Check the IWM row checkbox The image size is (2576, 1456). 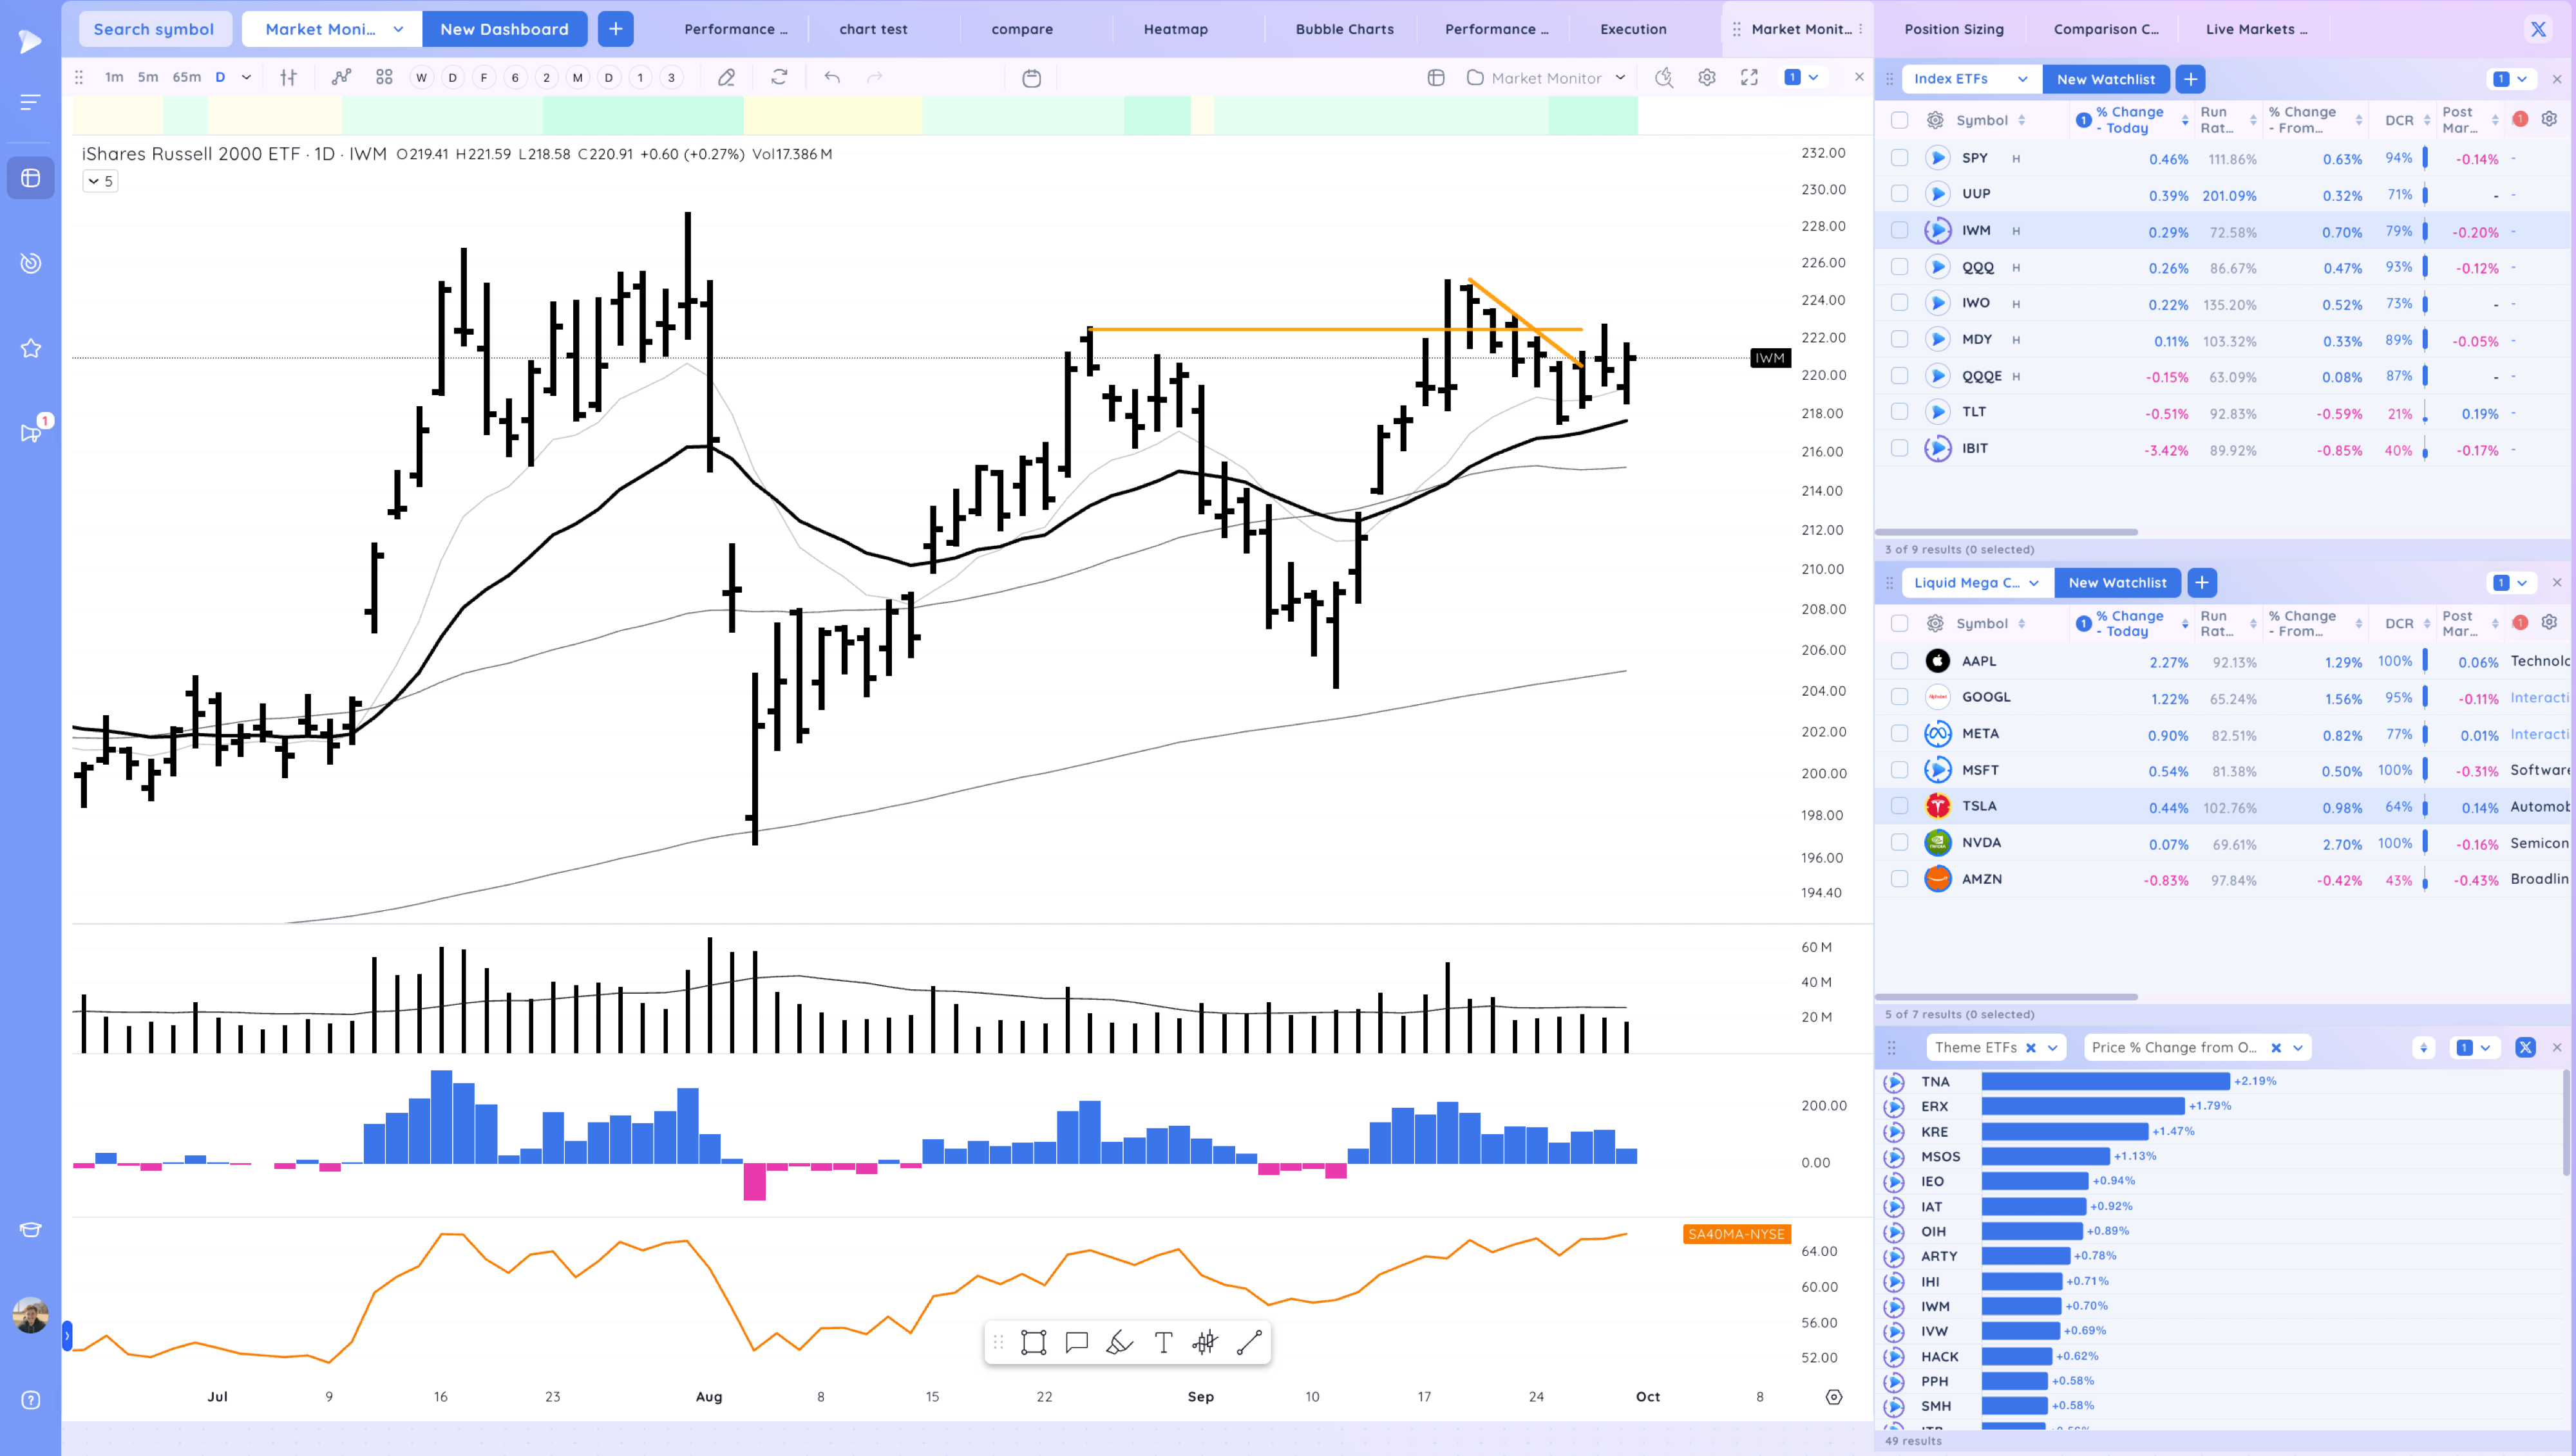(1899, 230)
